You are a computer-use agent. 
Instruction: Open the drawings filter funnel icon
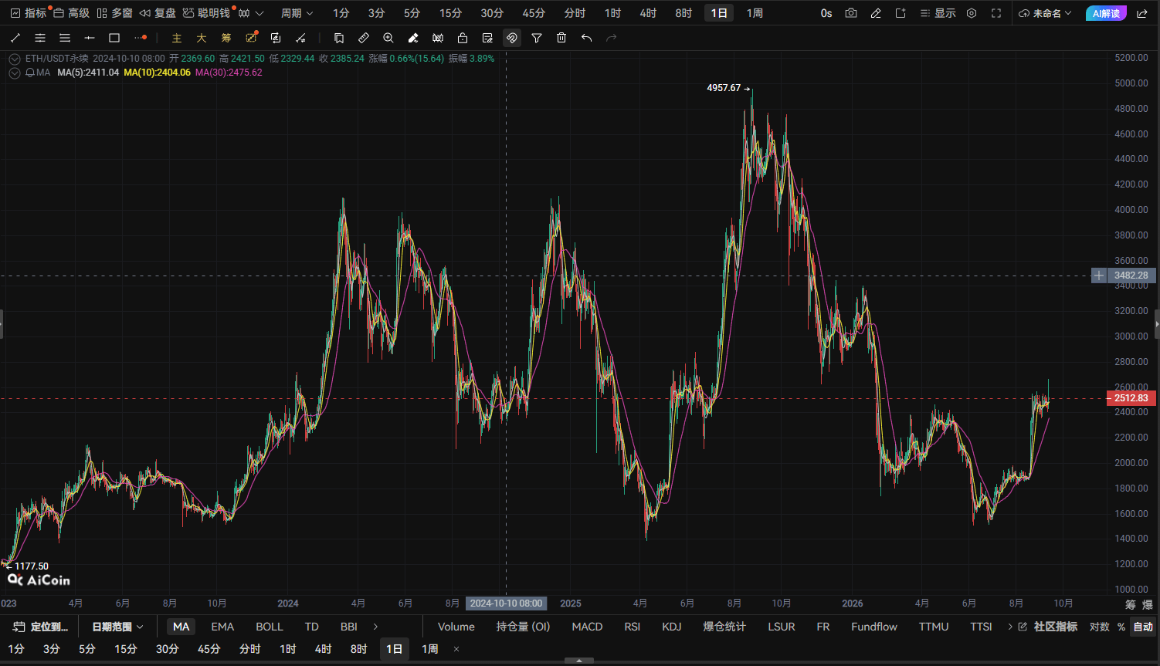pos(537,38)
